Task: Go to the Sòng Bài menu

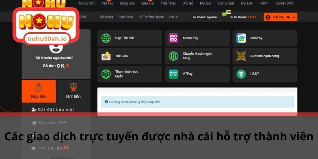Action: [127, 3]
